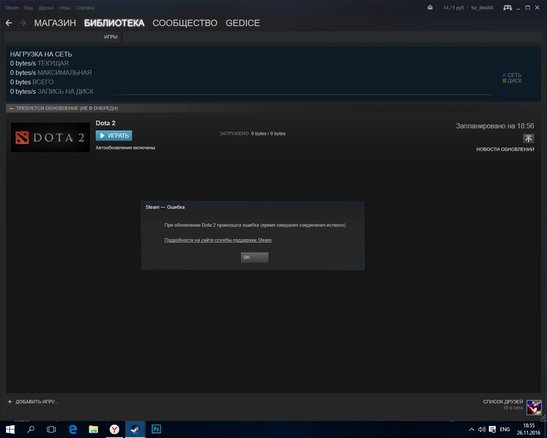
Task: Launch Big Picture mode controller icon
Action: tap(507, 8)
